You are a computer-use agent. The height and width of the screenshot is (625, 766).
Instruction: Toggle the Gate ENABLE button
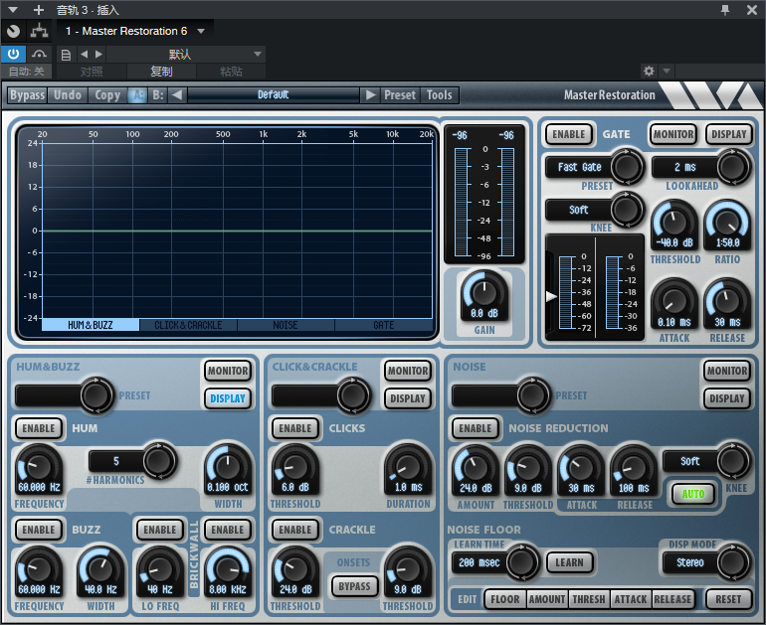click(568, 134)
